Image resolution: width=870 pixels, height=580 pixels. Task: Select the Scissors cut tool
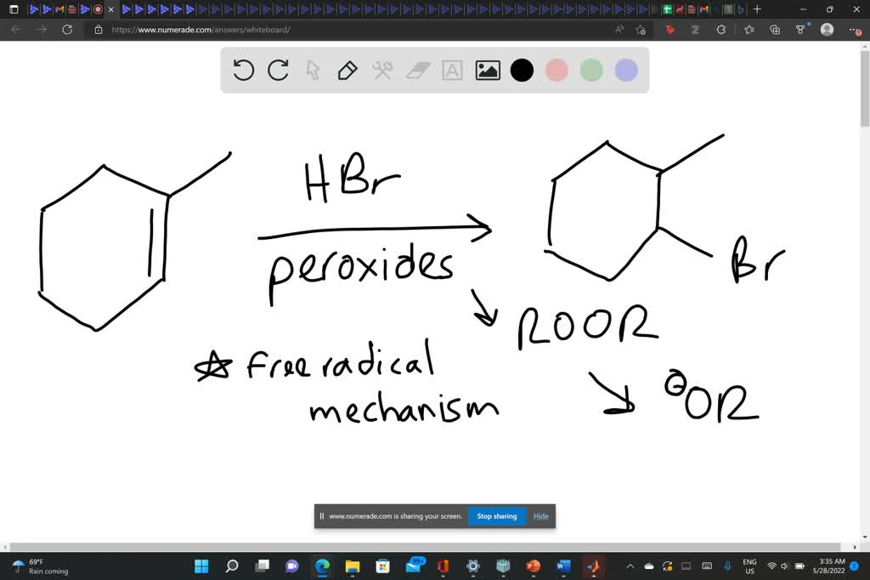[x=382, y=71]
